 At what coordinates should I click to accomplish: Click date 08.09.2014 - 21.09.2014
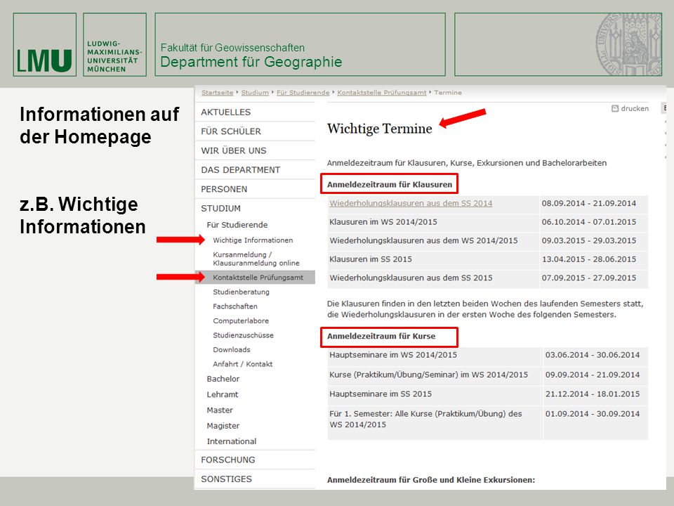click(x=589, y=203)
